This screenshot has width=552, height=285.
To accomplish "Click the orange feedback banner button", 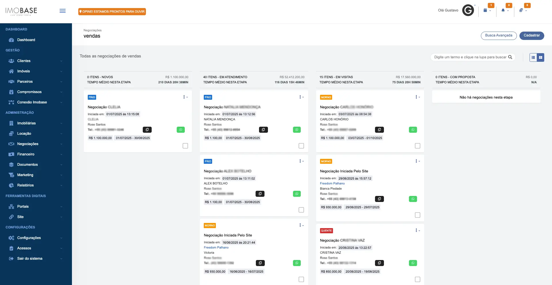I will (x=112, y=11).
